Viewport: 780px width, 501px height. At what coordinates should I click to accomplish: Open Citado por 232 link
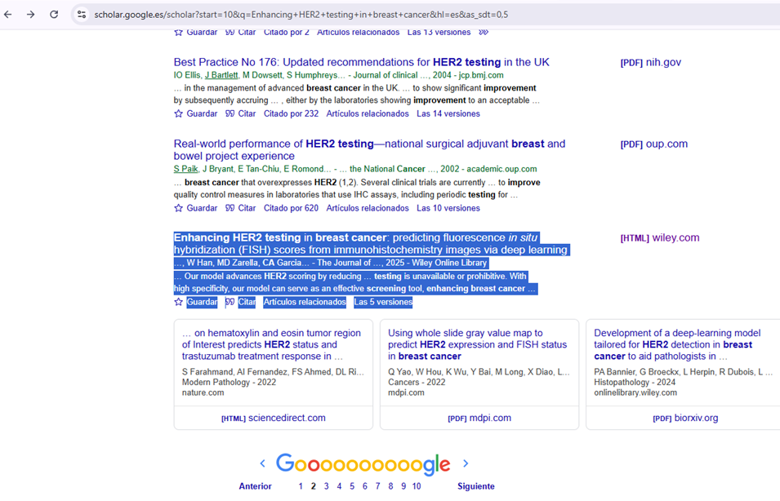pos(291,113)
